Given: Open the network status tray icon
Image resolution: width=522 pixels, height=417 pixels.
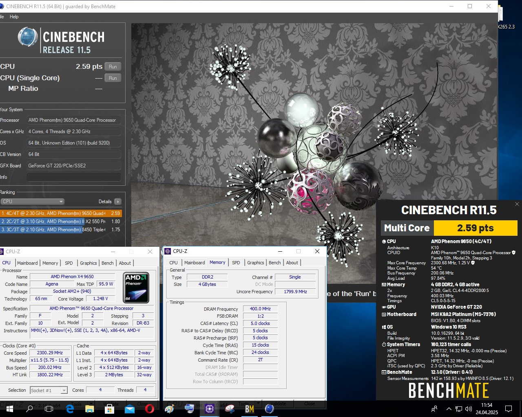Looking at the screenshot, I should 459,409.
